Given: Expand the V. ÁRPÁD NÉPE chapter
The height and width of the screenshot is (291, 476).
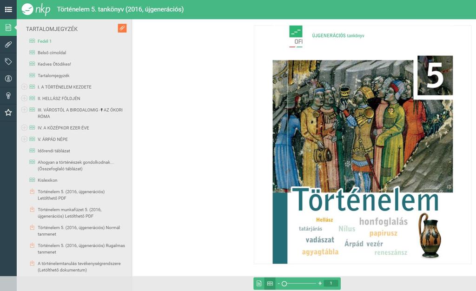Looking at the screenshot, I should (24, 139).
